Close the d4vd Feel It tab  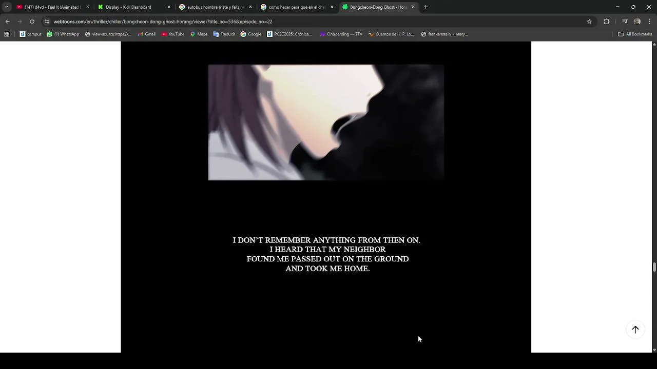point(87,7)
